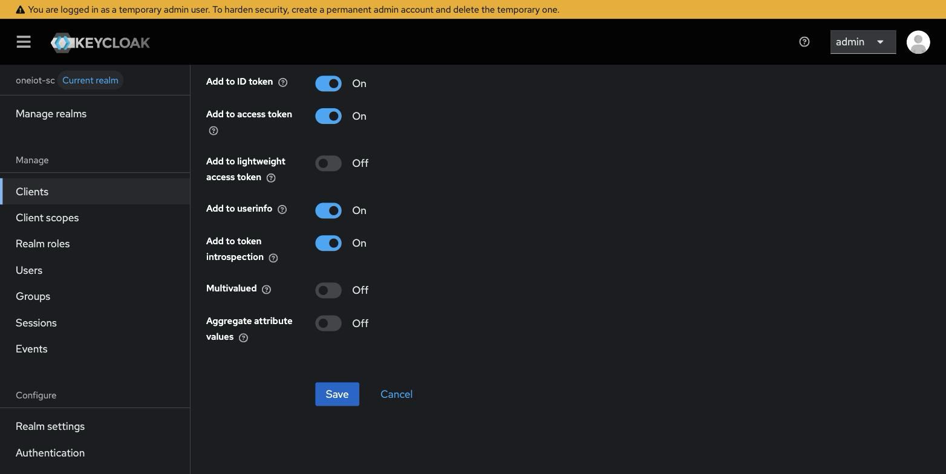Enable Aggregate attribute values switch

328,323
